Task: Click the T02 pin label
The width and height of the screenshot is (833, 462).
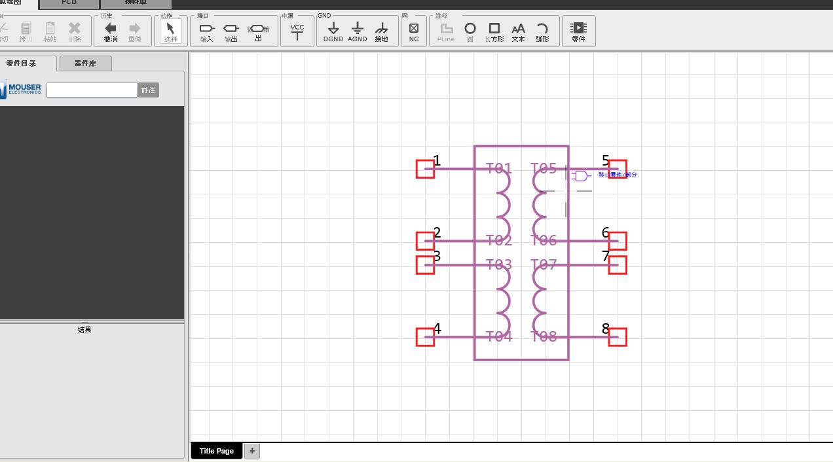Action: (499, 241)
